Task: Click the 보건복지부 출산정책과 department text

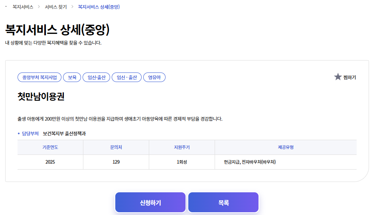Action: (x=64, y=133)
